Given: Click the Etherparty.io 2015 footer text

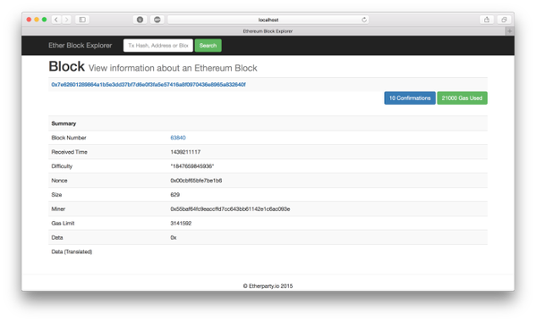Looking at the screenshot, I should pos(268,286).
